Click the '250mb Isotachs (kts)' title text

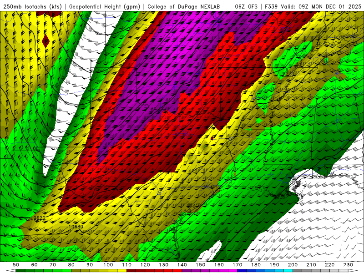tap(32, 7)
